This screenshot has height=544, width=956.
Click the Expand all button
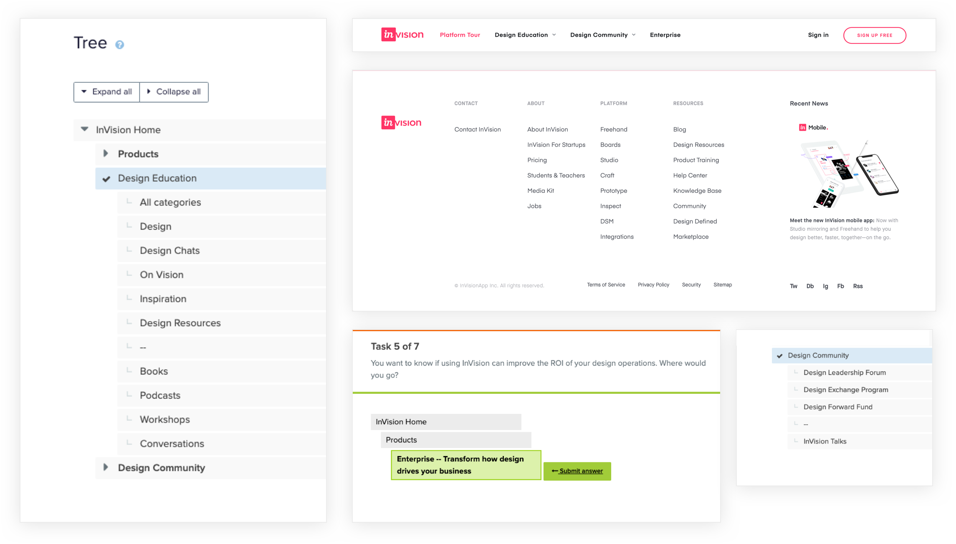point(107,92)
